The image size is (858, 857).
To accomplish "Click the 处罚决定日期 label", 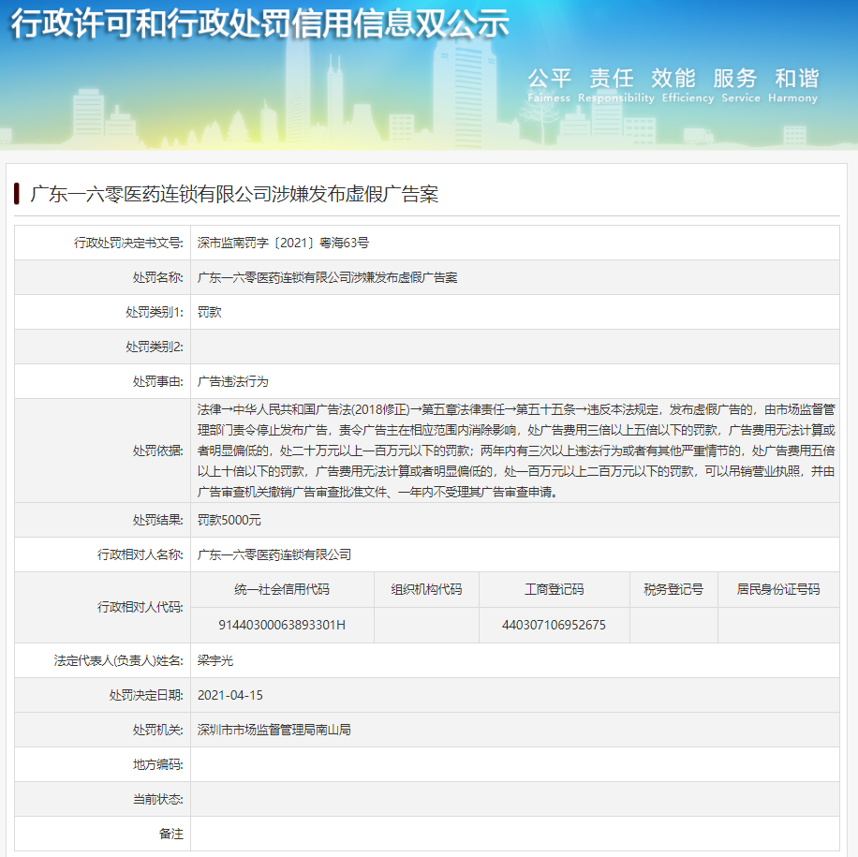I will [145, 696].
